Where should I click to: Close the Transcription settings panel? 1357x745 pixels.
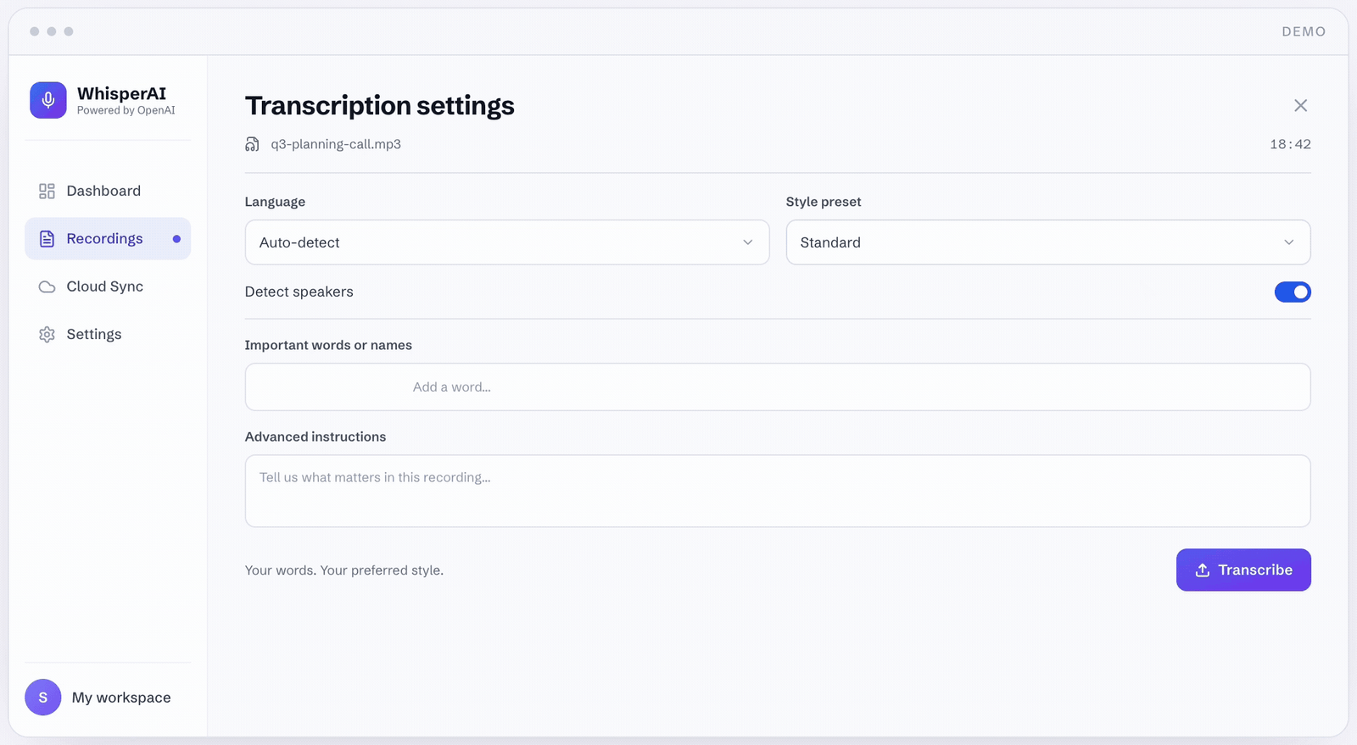pyautogui.click(x=1300, y=105)
